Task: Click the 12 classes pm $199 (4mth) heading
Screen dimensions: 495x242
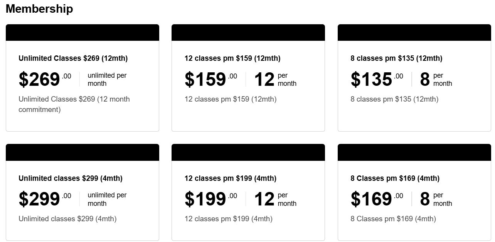Action: [x=231, y=179]
